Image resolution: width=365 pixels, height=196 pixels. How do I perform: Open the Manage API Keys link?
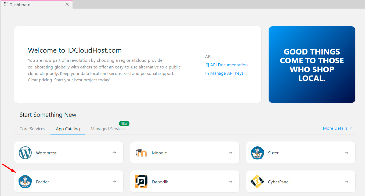[224, 73]
